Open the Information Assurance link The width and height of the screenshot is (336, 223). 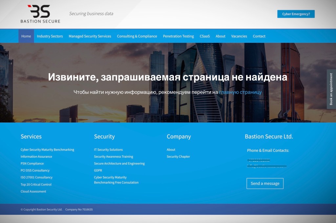[36, 157]
